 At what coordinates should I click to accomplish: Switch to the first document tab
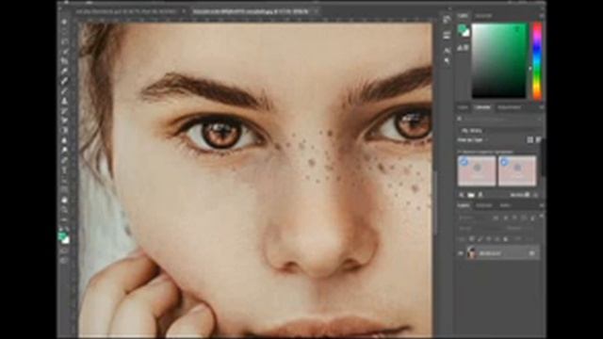[x=125, y=11]
